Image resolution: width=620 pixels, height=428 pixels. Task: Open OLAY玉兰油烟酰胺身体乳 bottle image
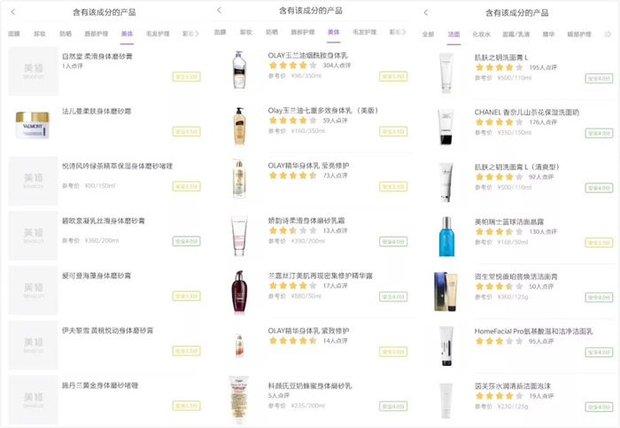coord(239,70)
